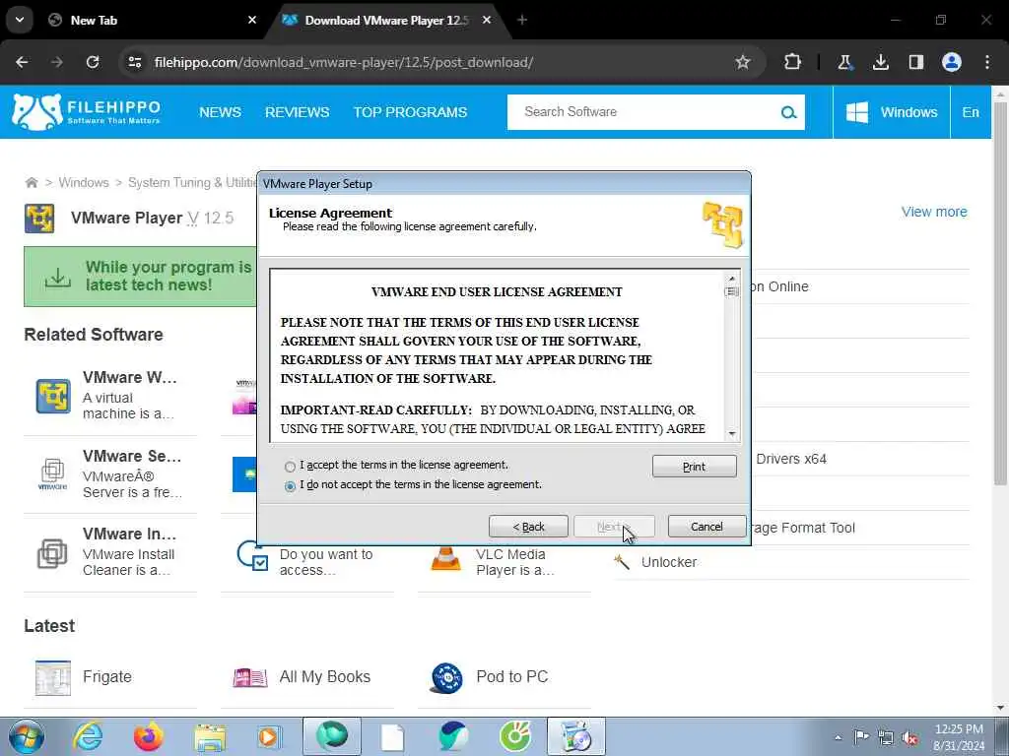The width and height of the screenshot is (1009, 756).
Task: Click the FileHippo logo
Action: [x=87, y=112]
